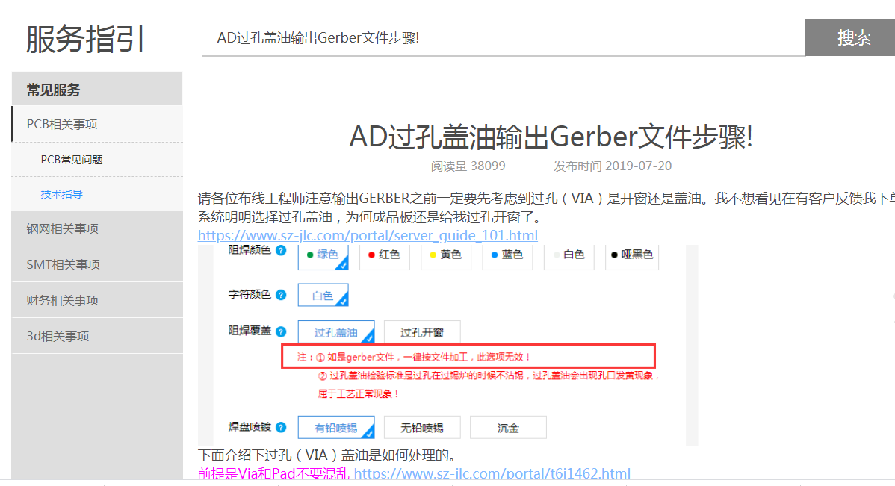895x486 pixels.
Task: Open the server_guide_101.html link
Action: point(368,236)
